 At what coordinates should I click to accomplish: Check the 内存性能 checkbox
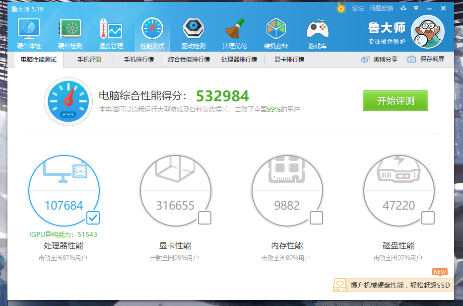tap(316, 218)
